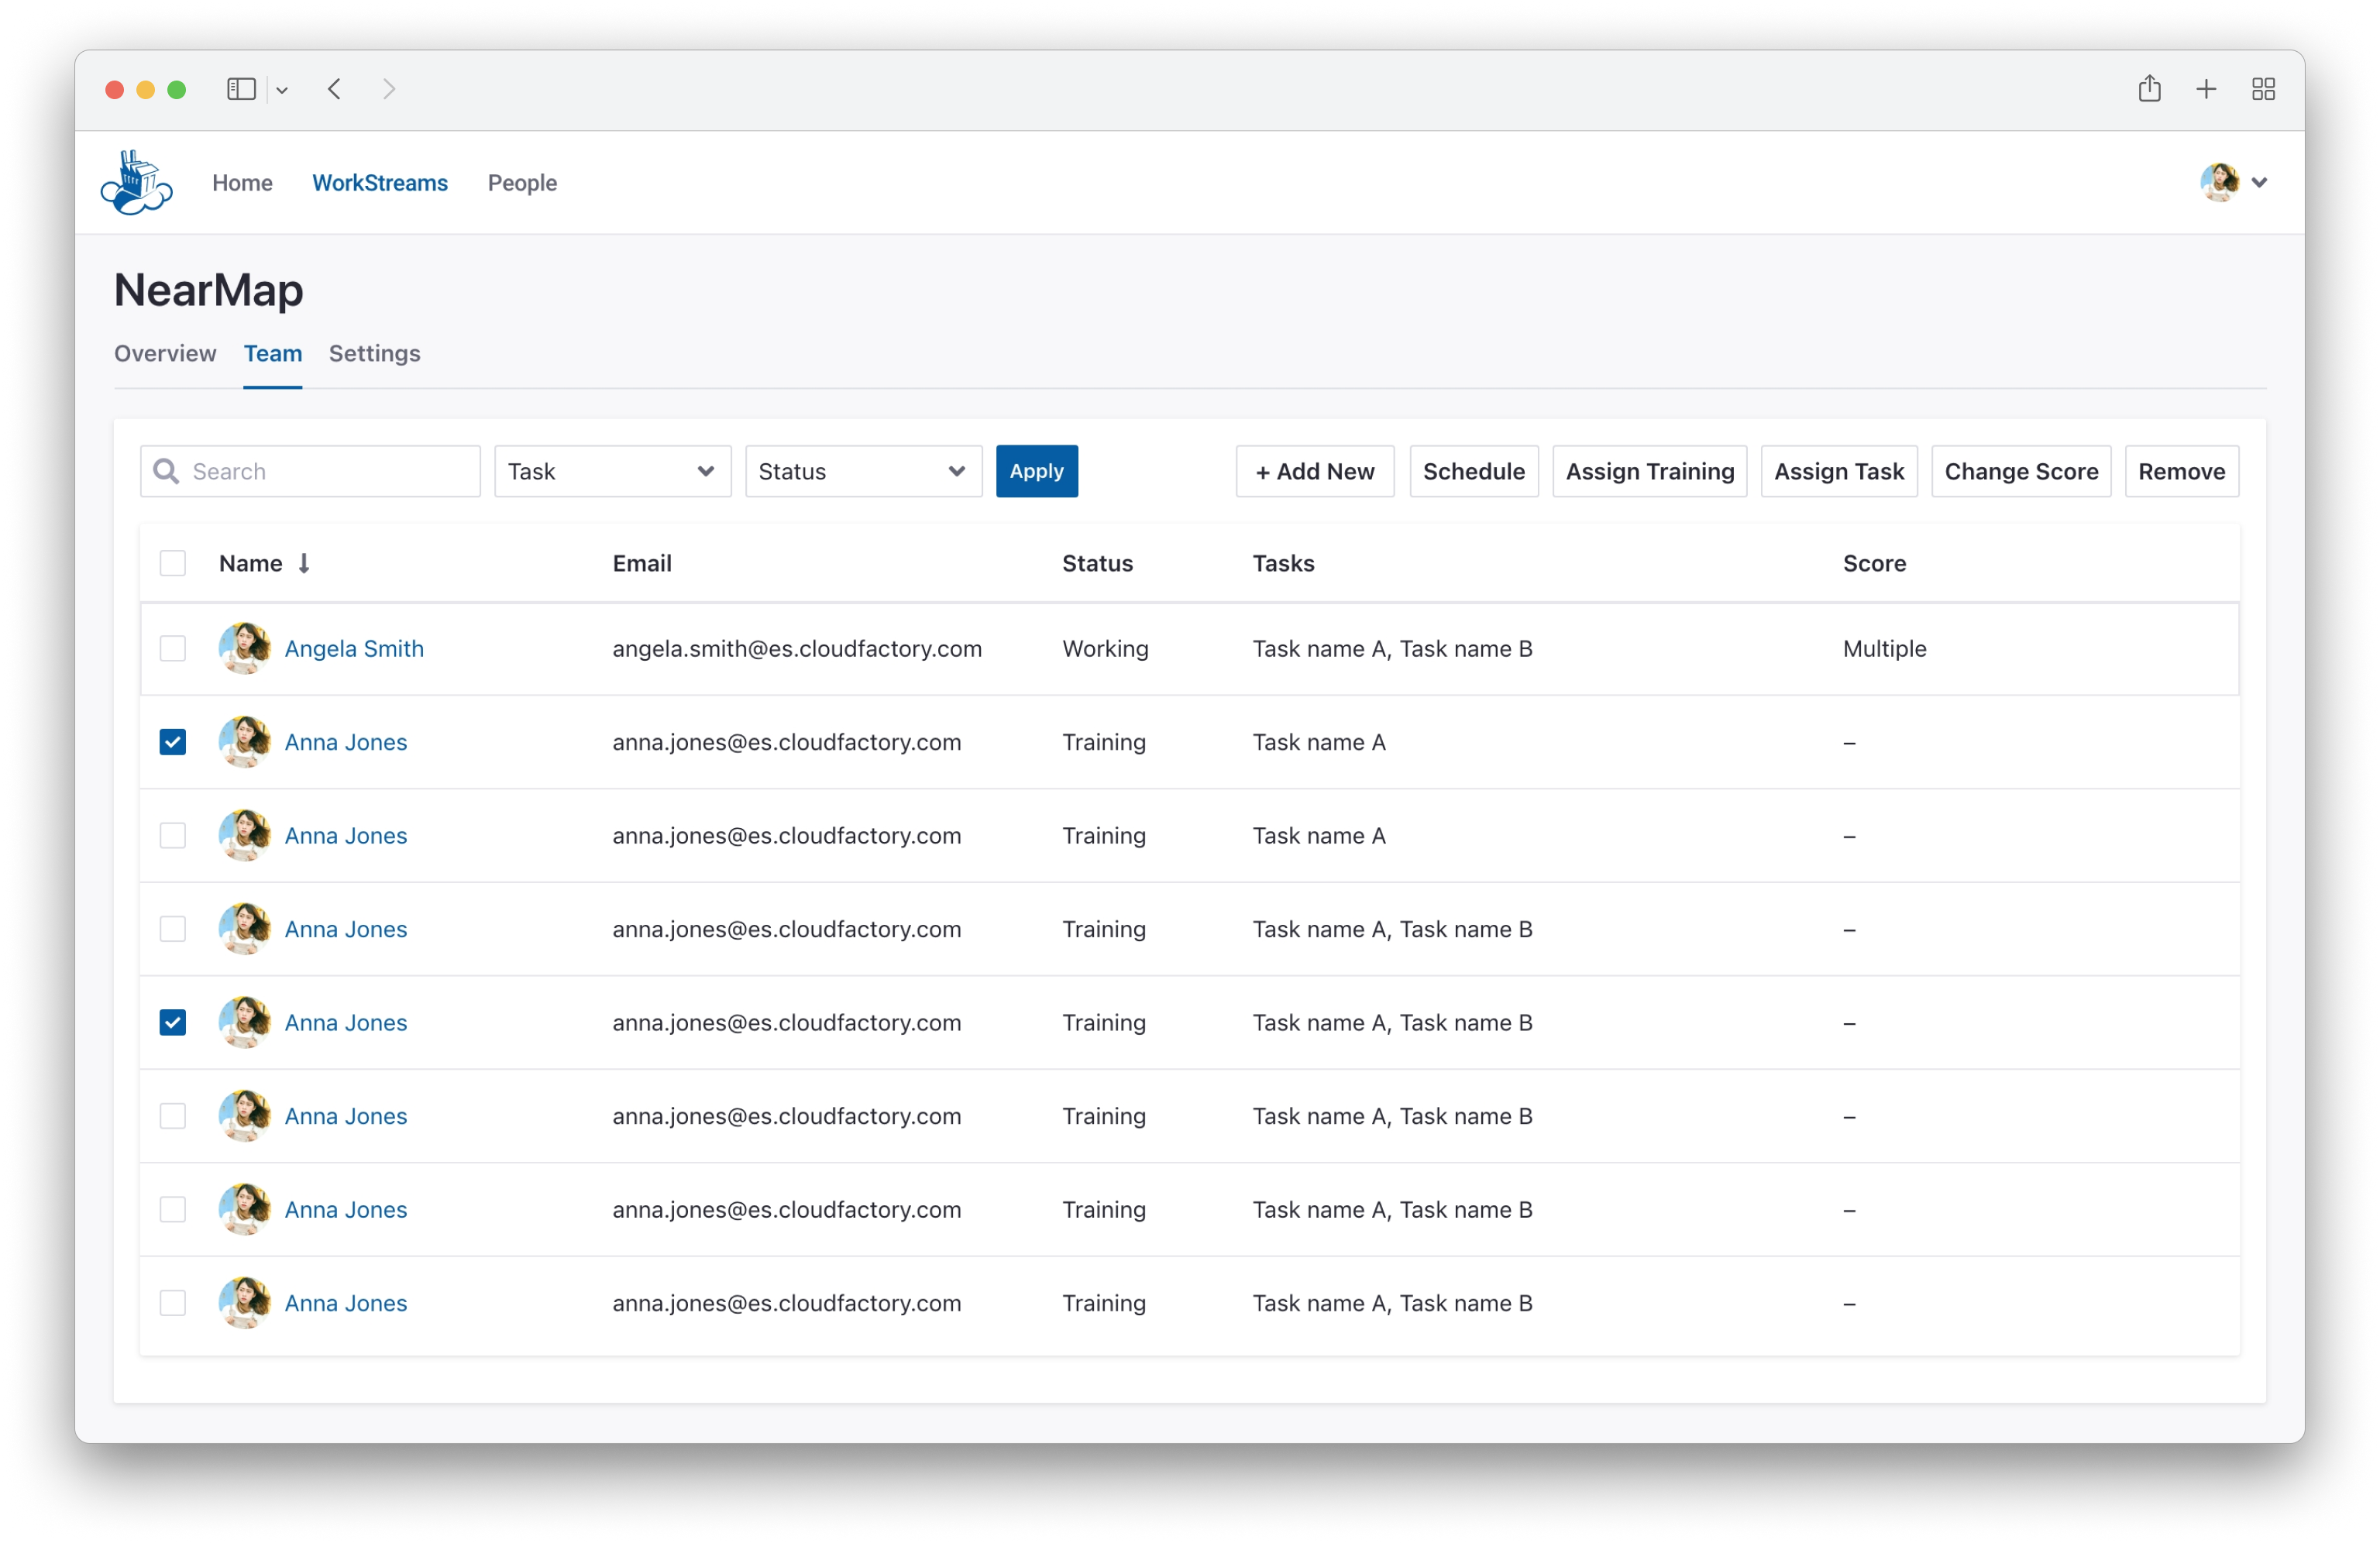Navigate to Home
This screenshot has height=1543, width=2380.
pyautogui.click(x=242, y=183)
